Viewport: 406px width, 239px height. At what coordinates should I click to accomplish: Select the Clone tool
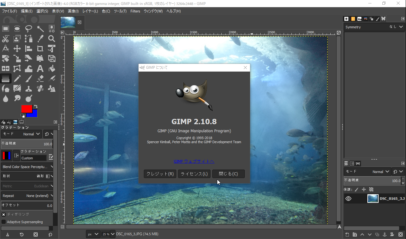29,88
